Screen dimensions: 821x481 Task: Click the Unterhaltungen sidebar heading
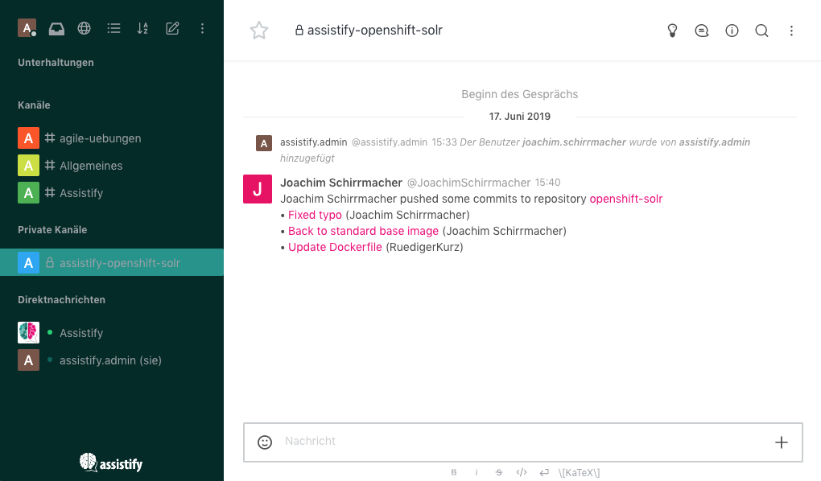tap(56, 62)
